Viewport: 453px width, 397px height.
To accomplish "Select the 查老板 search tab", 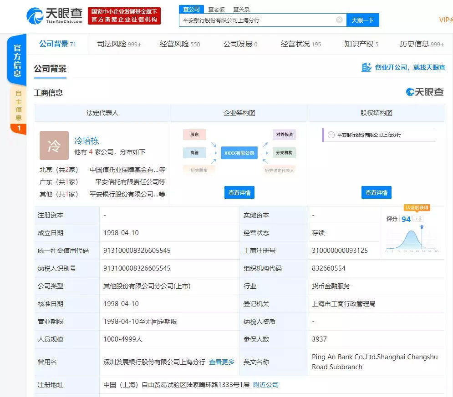I will 216,9.
